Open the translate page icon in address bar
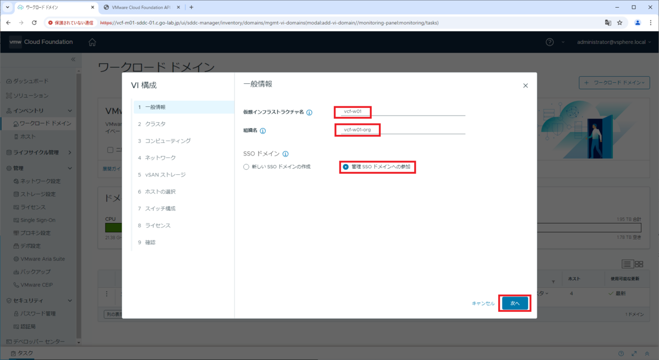The height and width of the screenshot is (360, 659). coord(608,23)
